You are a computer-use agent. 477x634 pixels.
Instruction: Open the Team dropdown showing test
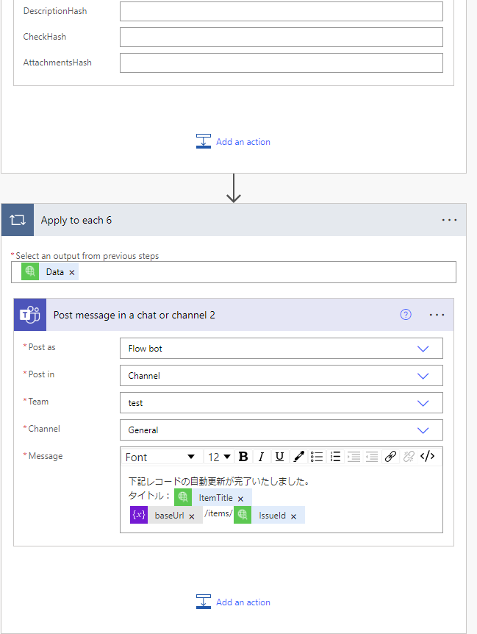(x=281, y=403)
